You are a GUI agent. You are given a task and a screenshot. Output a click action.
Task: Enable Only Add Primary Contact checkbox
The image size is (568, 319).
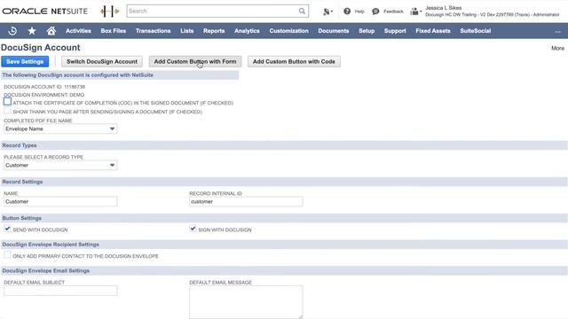(x=7, y=255)
